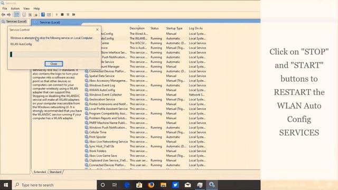Select Windows Push Notification service row
This screenshot has height=190, width=338.
[146, 128]
